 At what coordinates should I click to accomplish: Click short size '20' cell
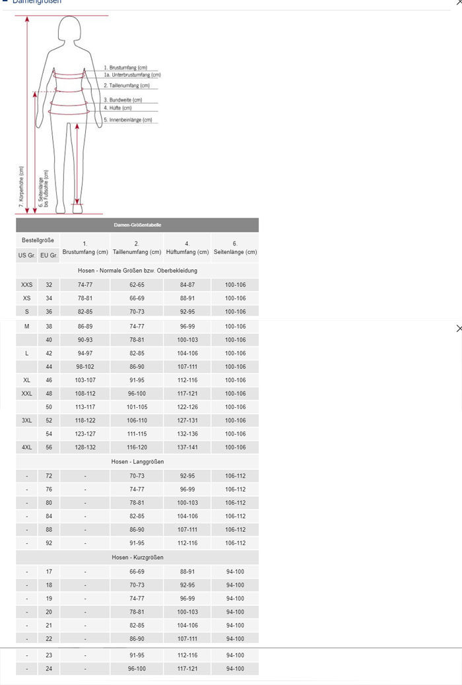pyautogui.click(x=49, y=612)
